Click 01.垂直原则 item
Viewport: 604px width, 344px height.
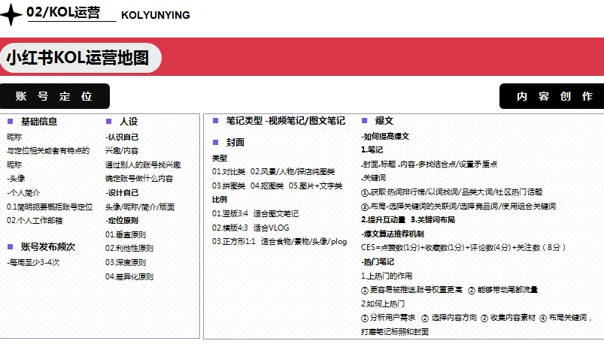tap(126, 235)
